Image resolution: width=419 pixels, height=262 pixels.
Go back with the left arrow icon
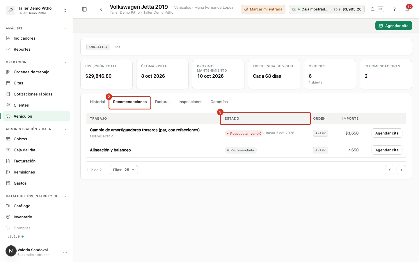(101, 9)
